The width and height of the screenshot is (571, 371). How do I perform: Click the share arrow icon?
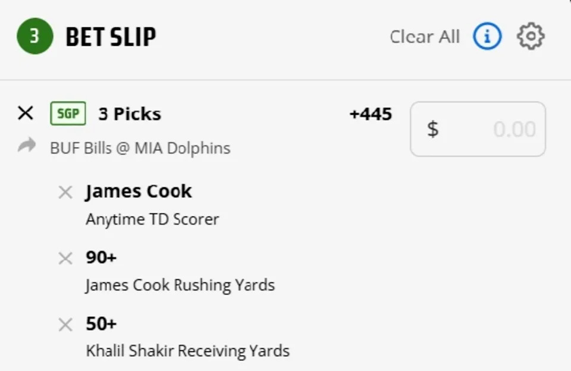27,146
